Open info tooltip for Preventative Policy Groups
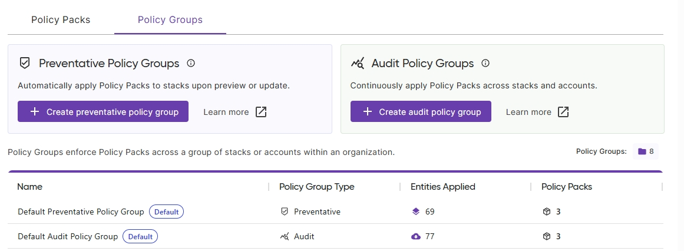 pos(191,63)
